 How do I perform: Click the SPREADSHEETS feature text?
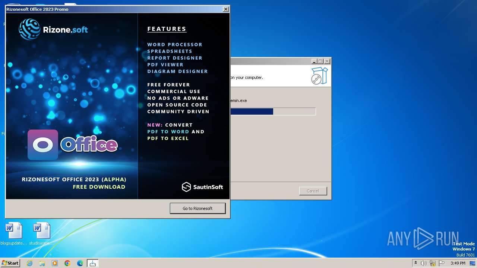(x=170, y=51)
